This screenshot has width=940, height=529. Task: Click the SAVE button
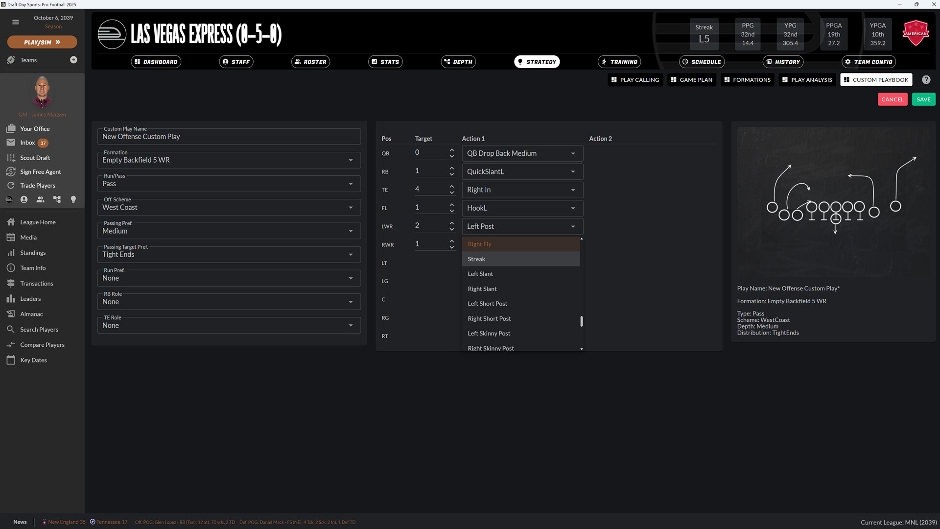[x=923, y=99]
